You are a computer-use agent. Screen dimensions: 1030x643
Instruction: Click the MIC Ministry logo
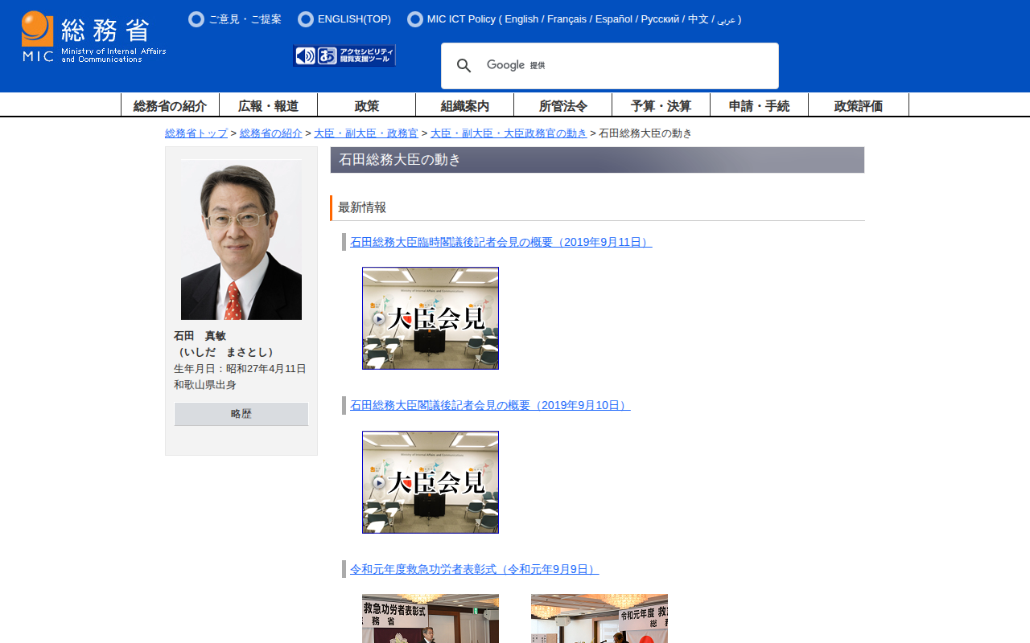[x=93, y=37]
